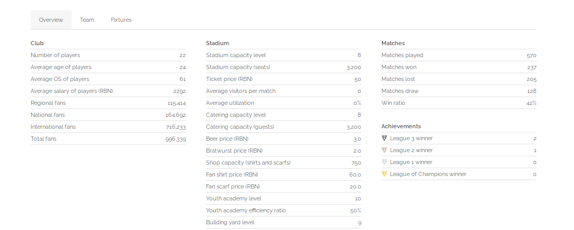Select the Building yard level row
Viewport: 574px width, 230px height.
pyautogui.click(x=283, y=222)
